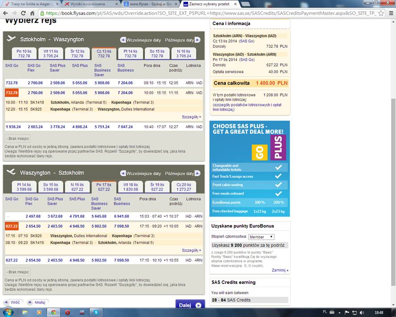
Task: Cancel booking with the Anuluj button
Action: (38, 302)
